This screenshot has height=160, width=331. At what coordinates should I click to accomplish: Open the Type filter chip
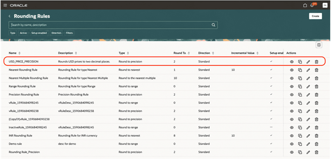click(13, 33)
